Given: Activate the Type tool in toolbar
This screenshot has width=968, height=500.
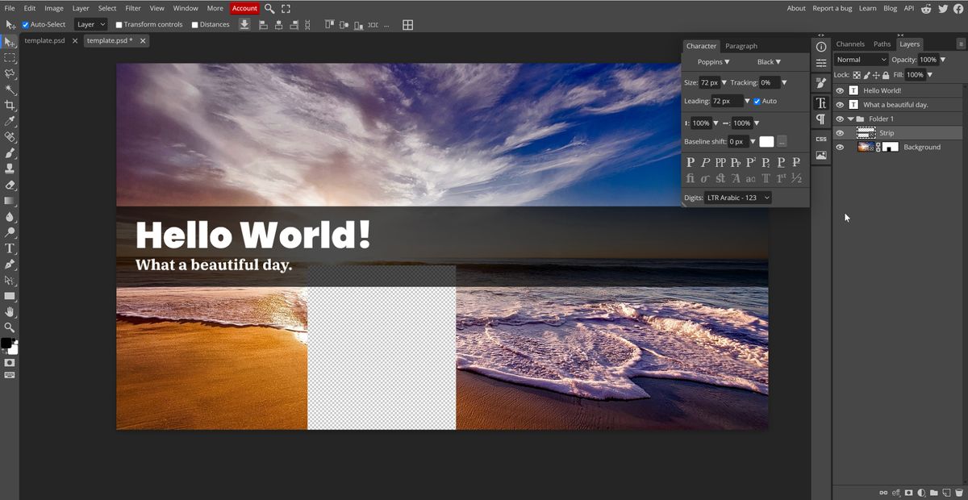Looking at the screenshot, I should [10, 248].
